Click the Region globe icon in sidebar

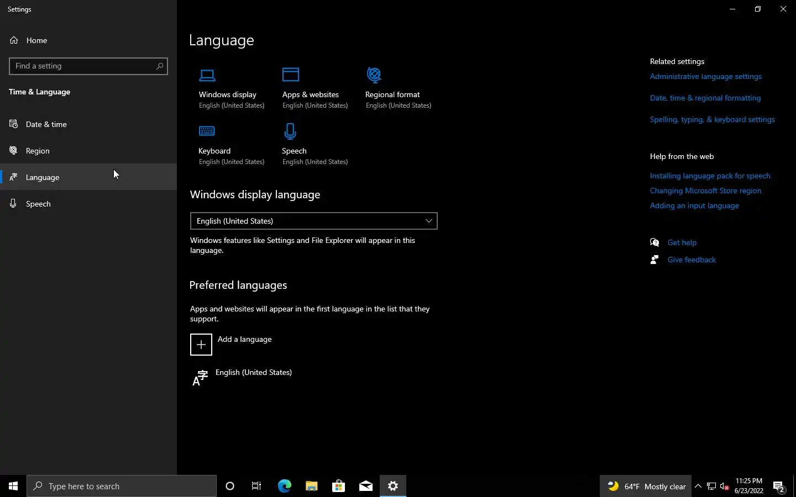click(14, 150)
